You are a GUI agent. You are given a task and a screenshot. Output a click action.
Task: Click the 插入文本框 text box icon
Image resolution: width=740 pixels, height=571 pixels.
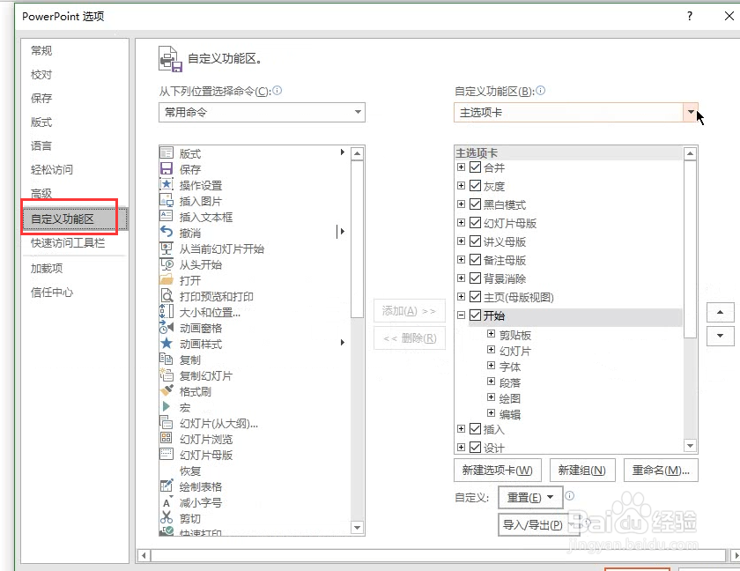[x=166, y=217]
